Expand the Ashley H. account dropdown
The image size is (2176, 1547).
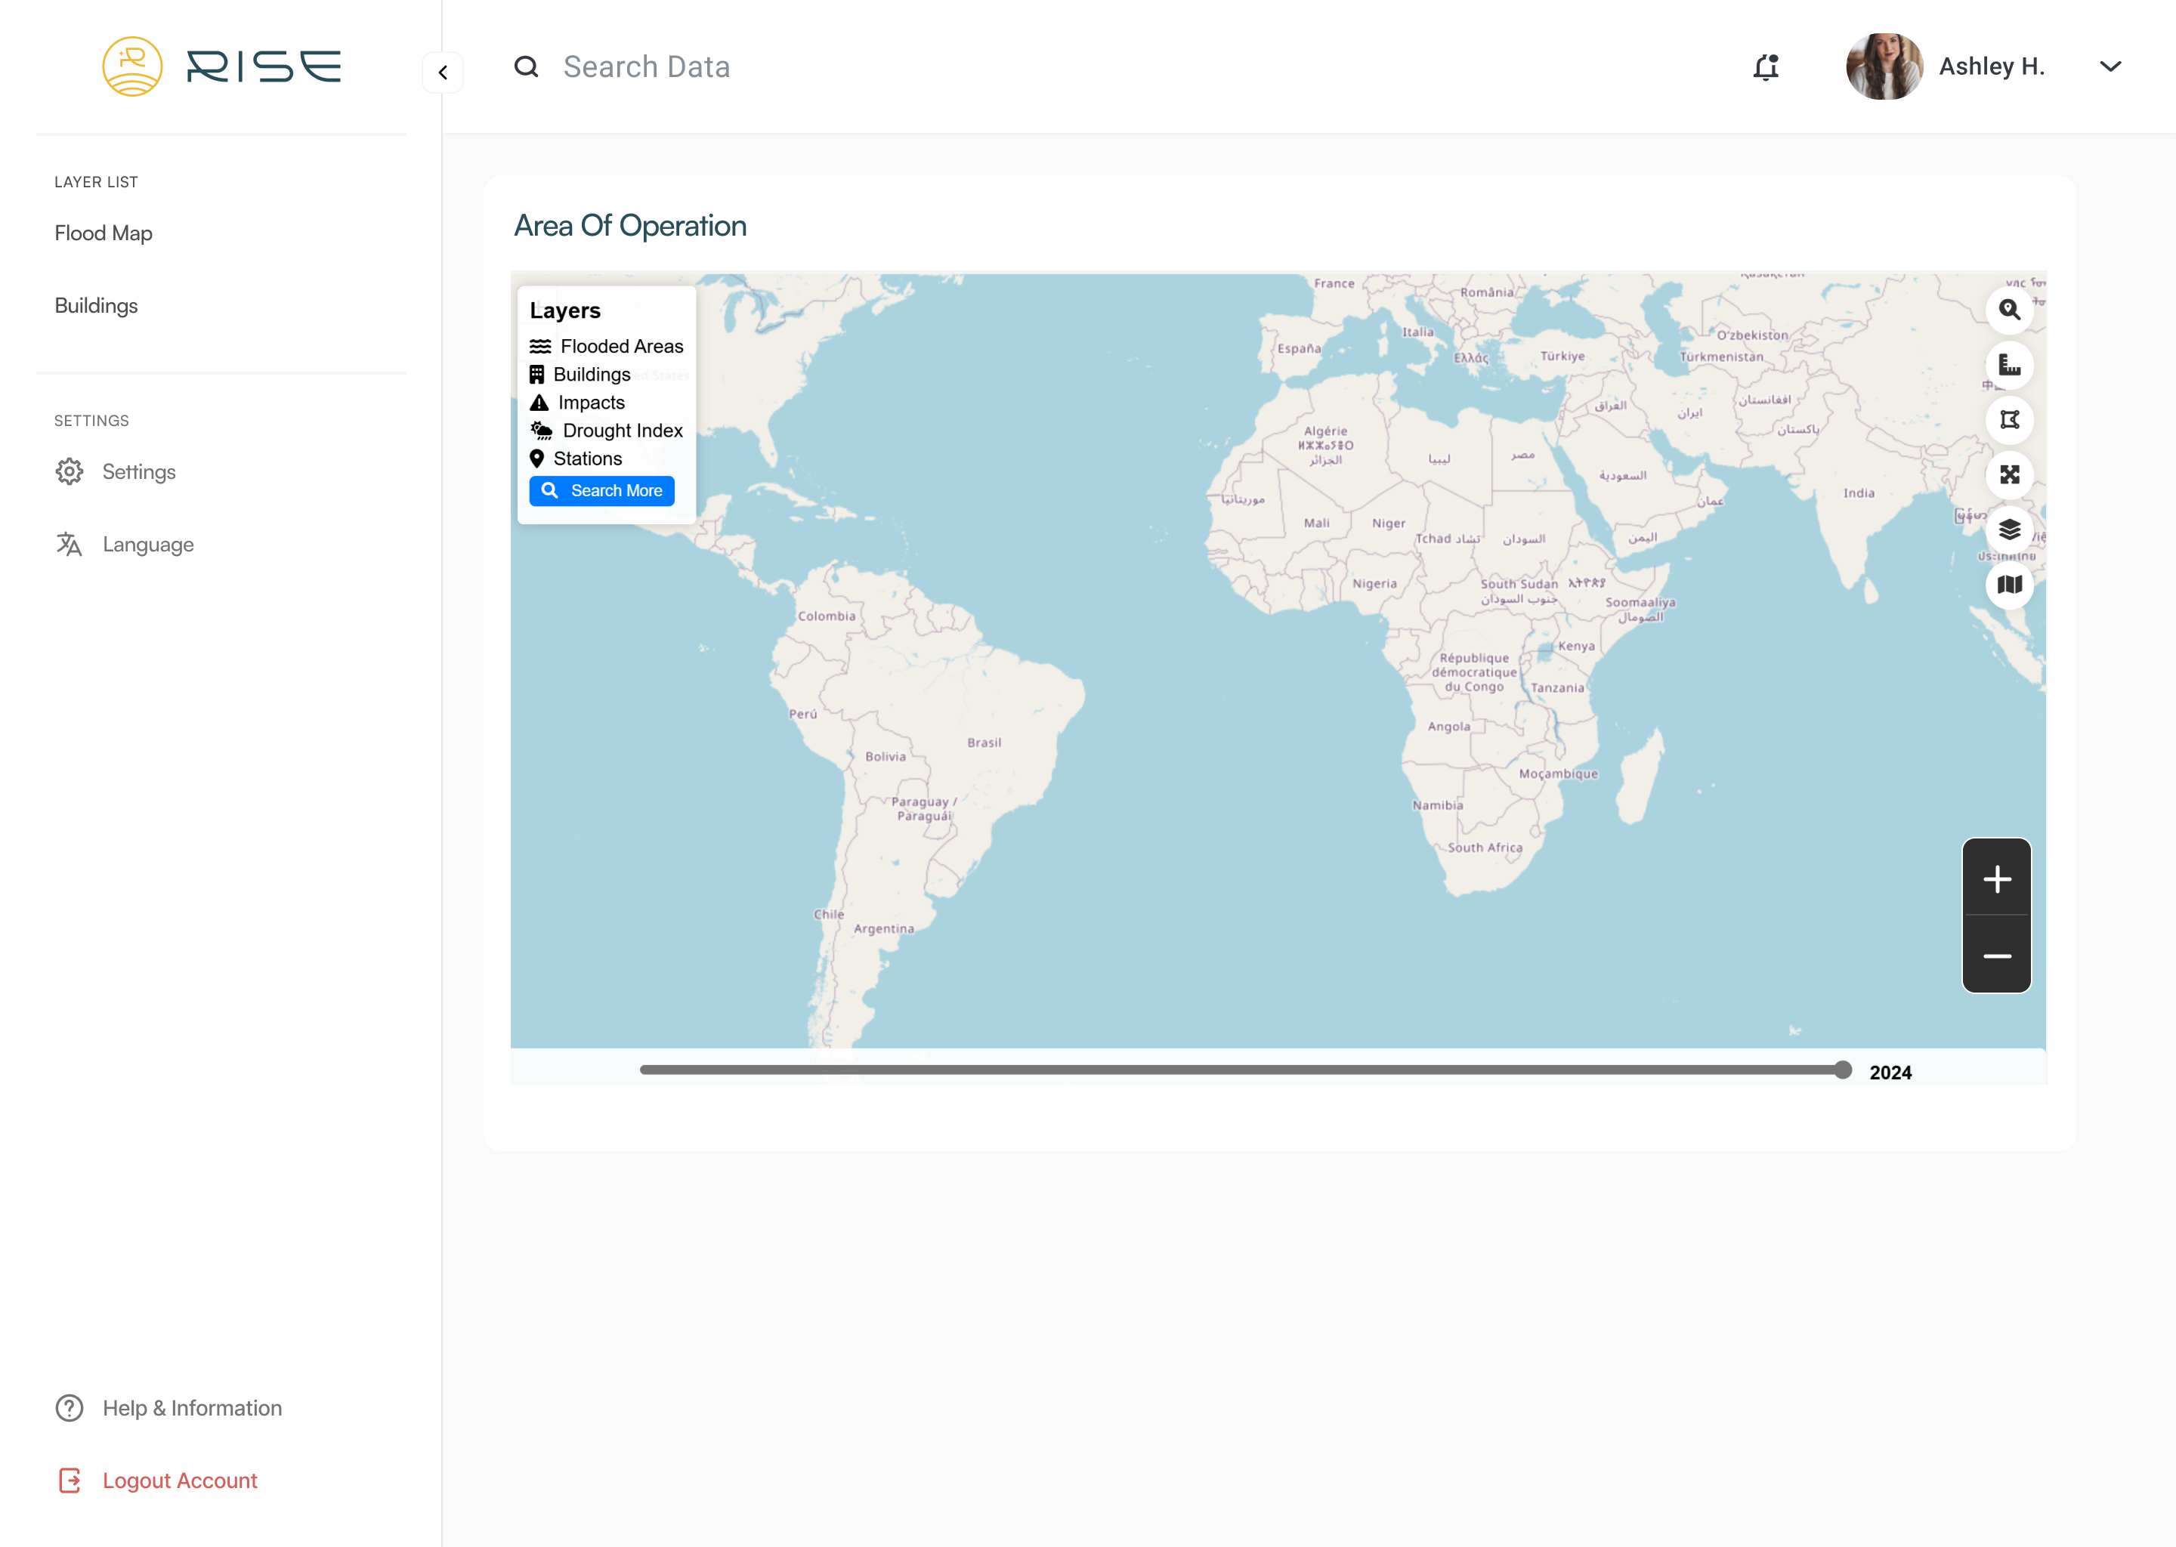(x=2110, y=66)
